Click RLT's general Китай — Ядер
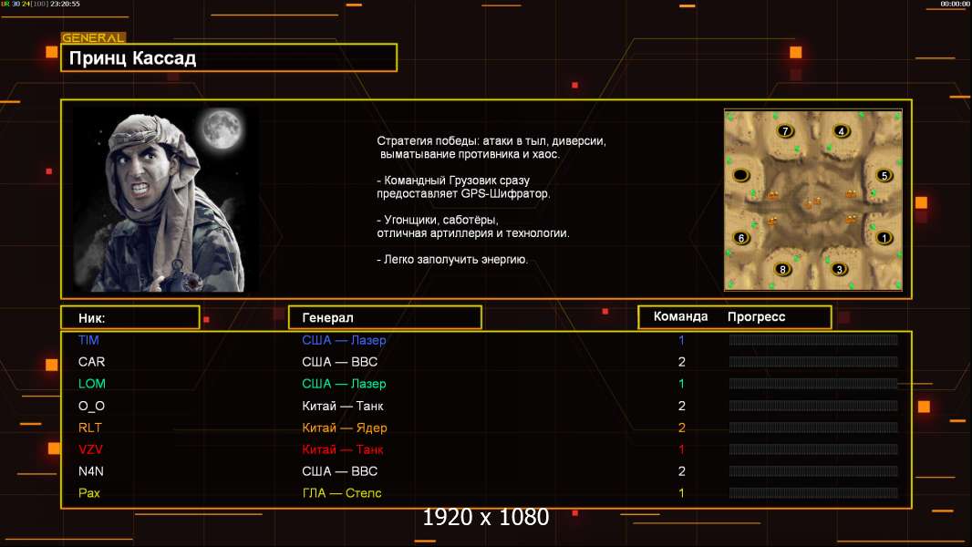 tap(345, 428)
